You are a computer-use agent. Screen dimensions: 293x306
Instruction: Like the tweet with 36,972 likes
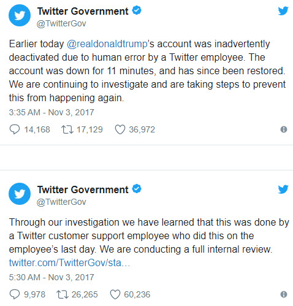(120, 129)
